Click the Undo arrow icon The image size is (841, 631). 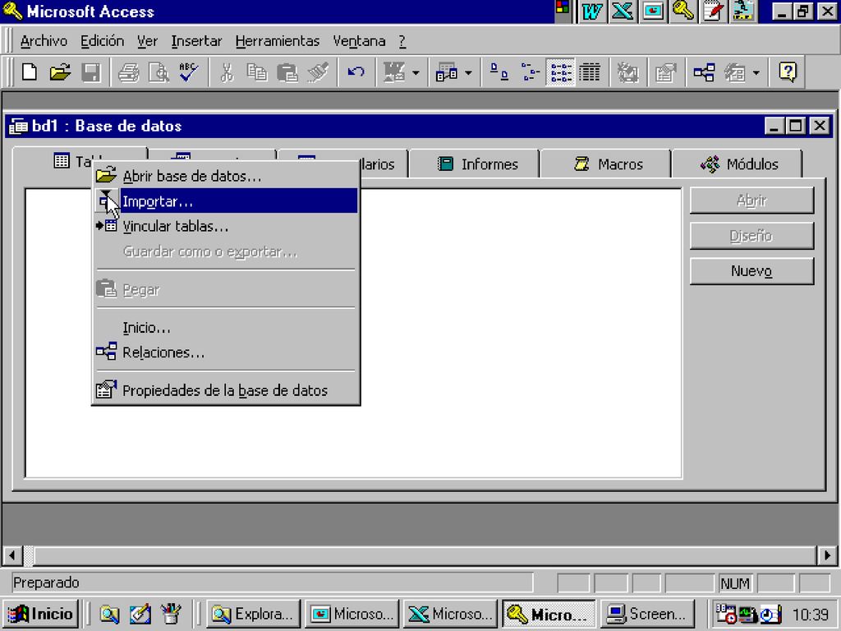pos(356,72)
